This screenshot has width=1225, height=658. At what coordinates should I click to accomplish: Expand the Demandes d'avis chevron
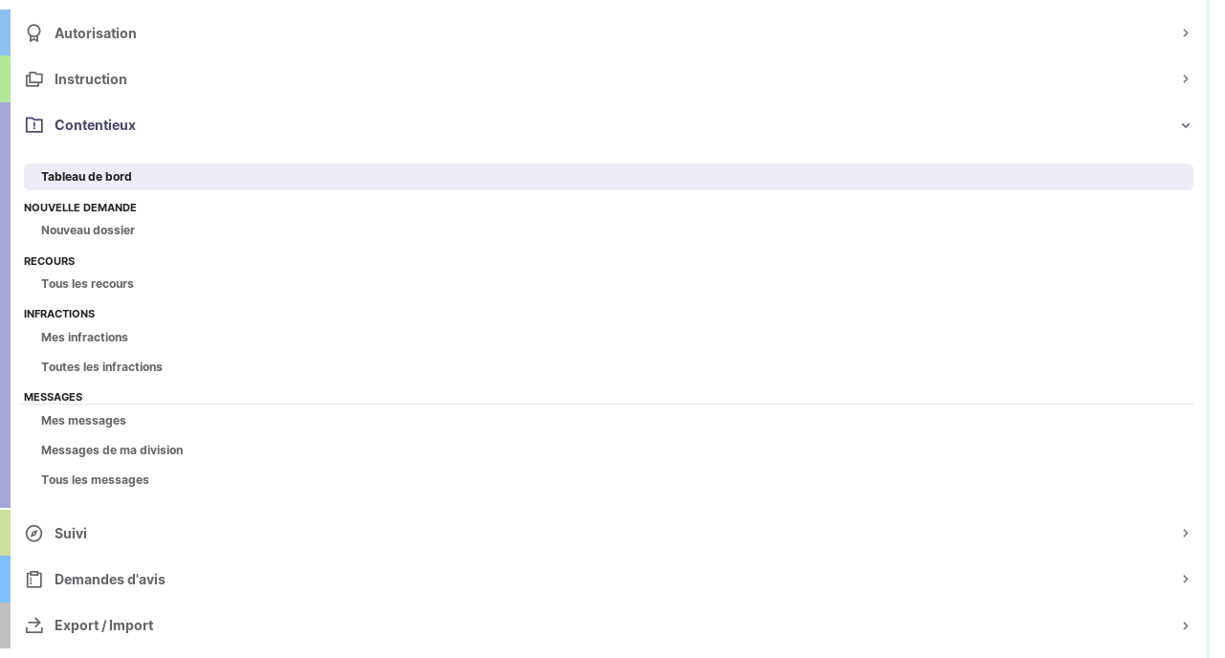click(x=1185, y=580)
